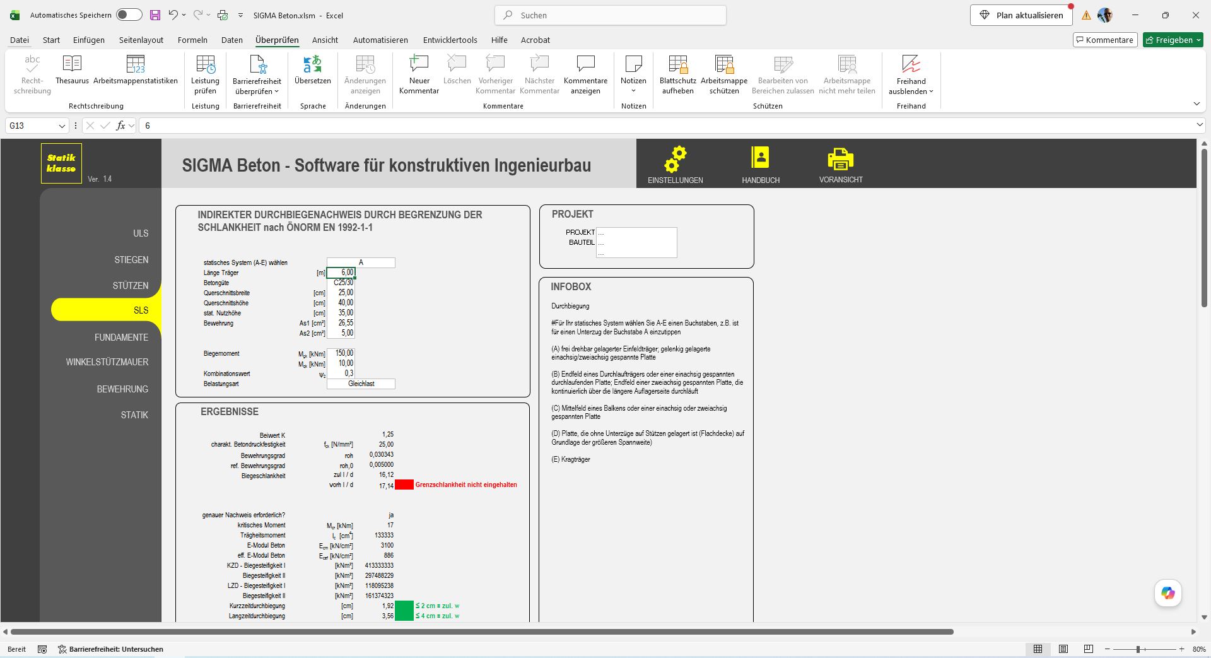Viewport: 1211px width, 658px height.
Task: Click the Plan aktualisieren button
Action: coord(1021,15)
